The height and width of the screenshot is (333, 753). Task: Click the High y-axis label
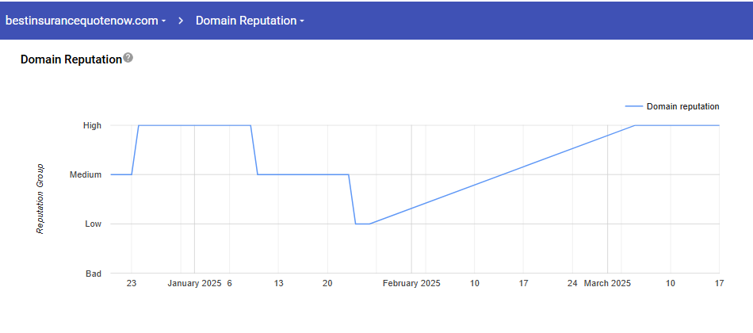click(92, 125)
